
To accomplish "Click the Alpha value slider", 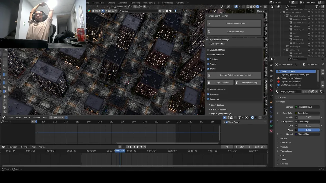I will pos(308,130).
